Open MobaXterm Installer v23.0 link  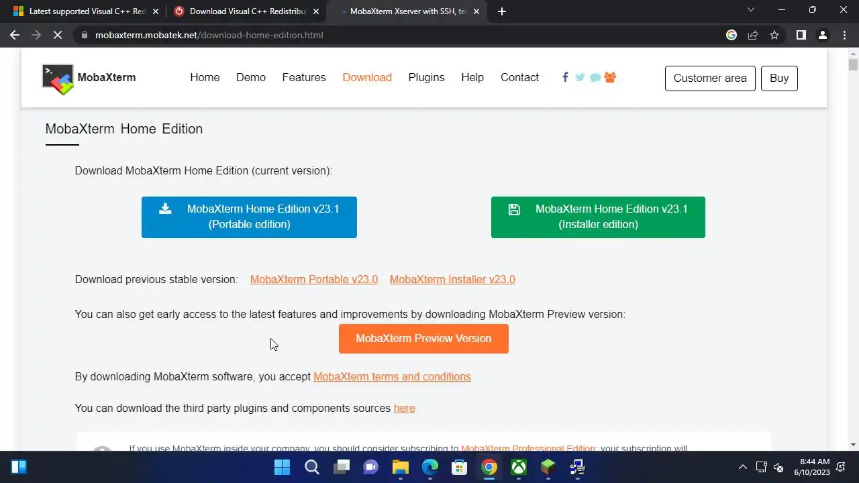pos(452,279)
